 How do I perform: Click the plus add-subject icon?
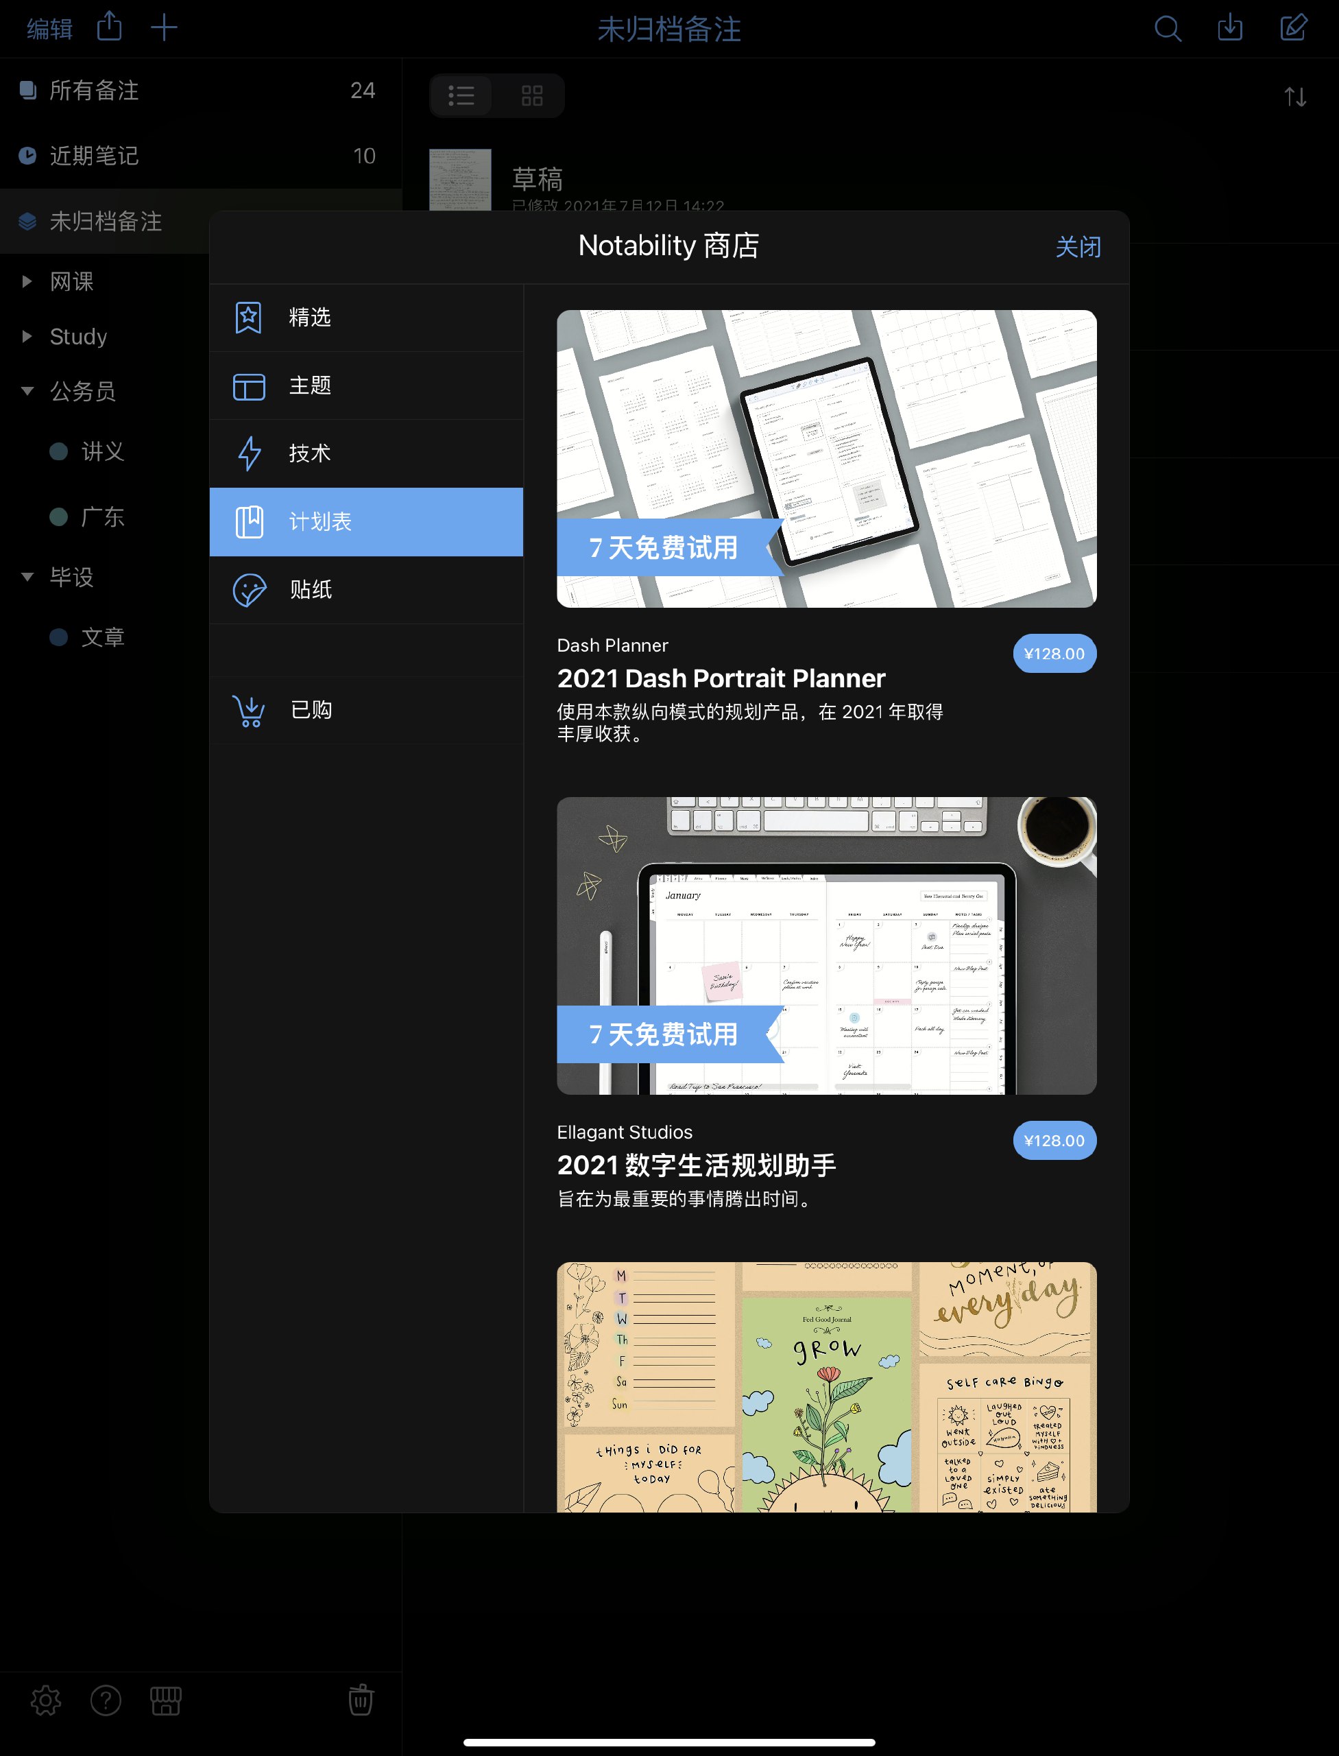coord(164,28)
